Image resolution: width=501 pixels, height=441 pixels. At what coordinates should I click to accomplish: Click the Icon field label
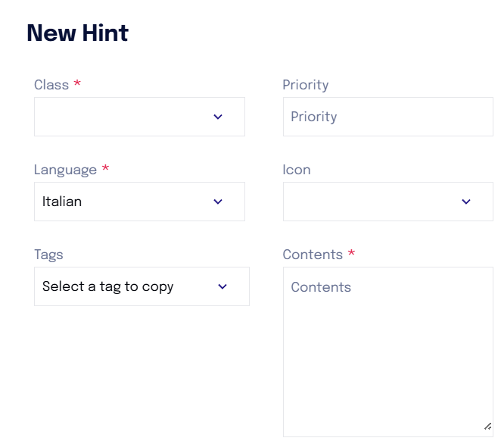(x=297, y=170)
